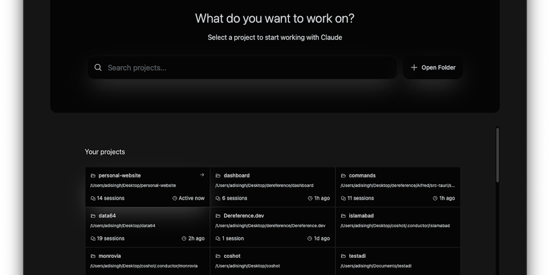
Task: Click the path ending .conductor/monrovia
Action: (144, 266)
